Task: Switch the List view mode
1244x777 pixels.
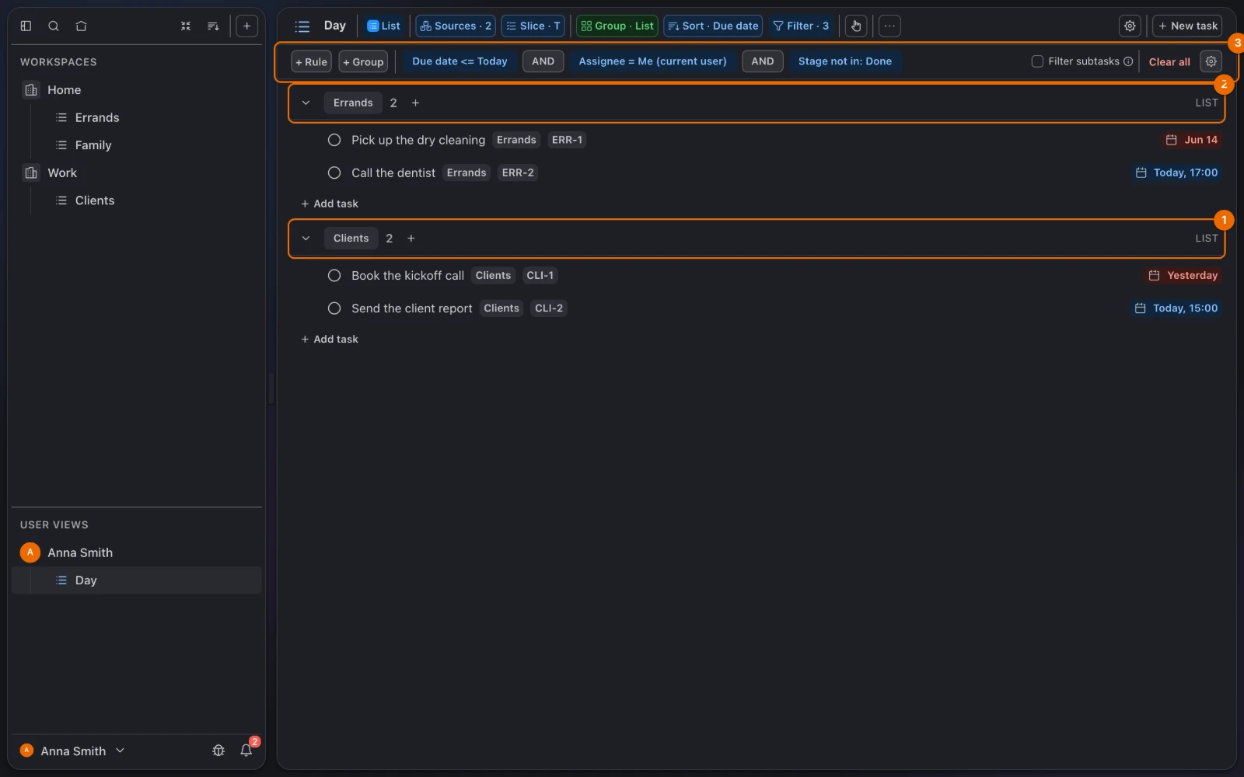Action: point(383,26)
